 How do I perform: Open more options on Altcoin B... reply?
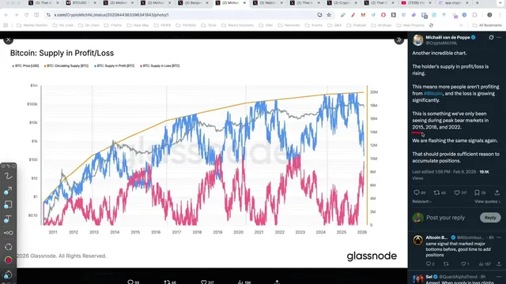499,237
